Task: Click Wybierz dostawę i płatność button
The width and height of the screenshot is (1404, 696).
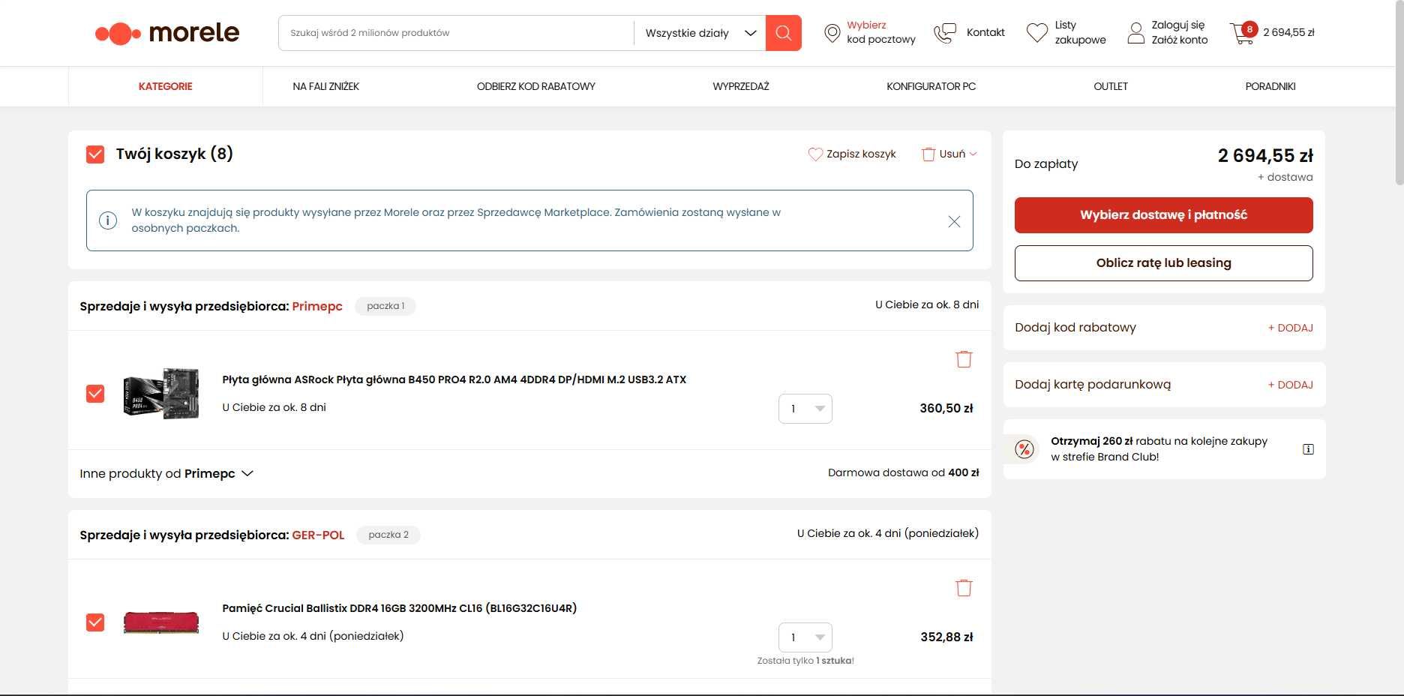Action: coord(1163,215)
